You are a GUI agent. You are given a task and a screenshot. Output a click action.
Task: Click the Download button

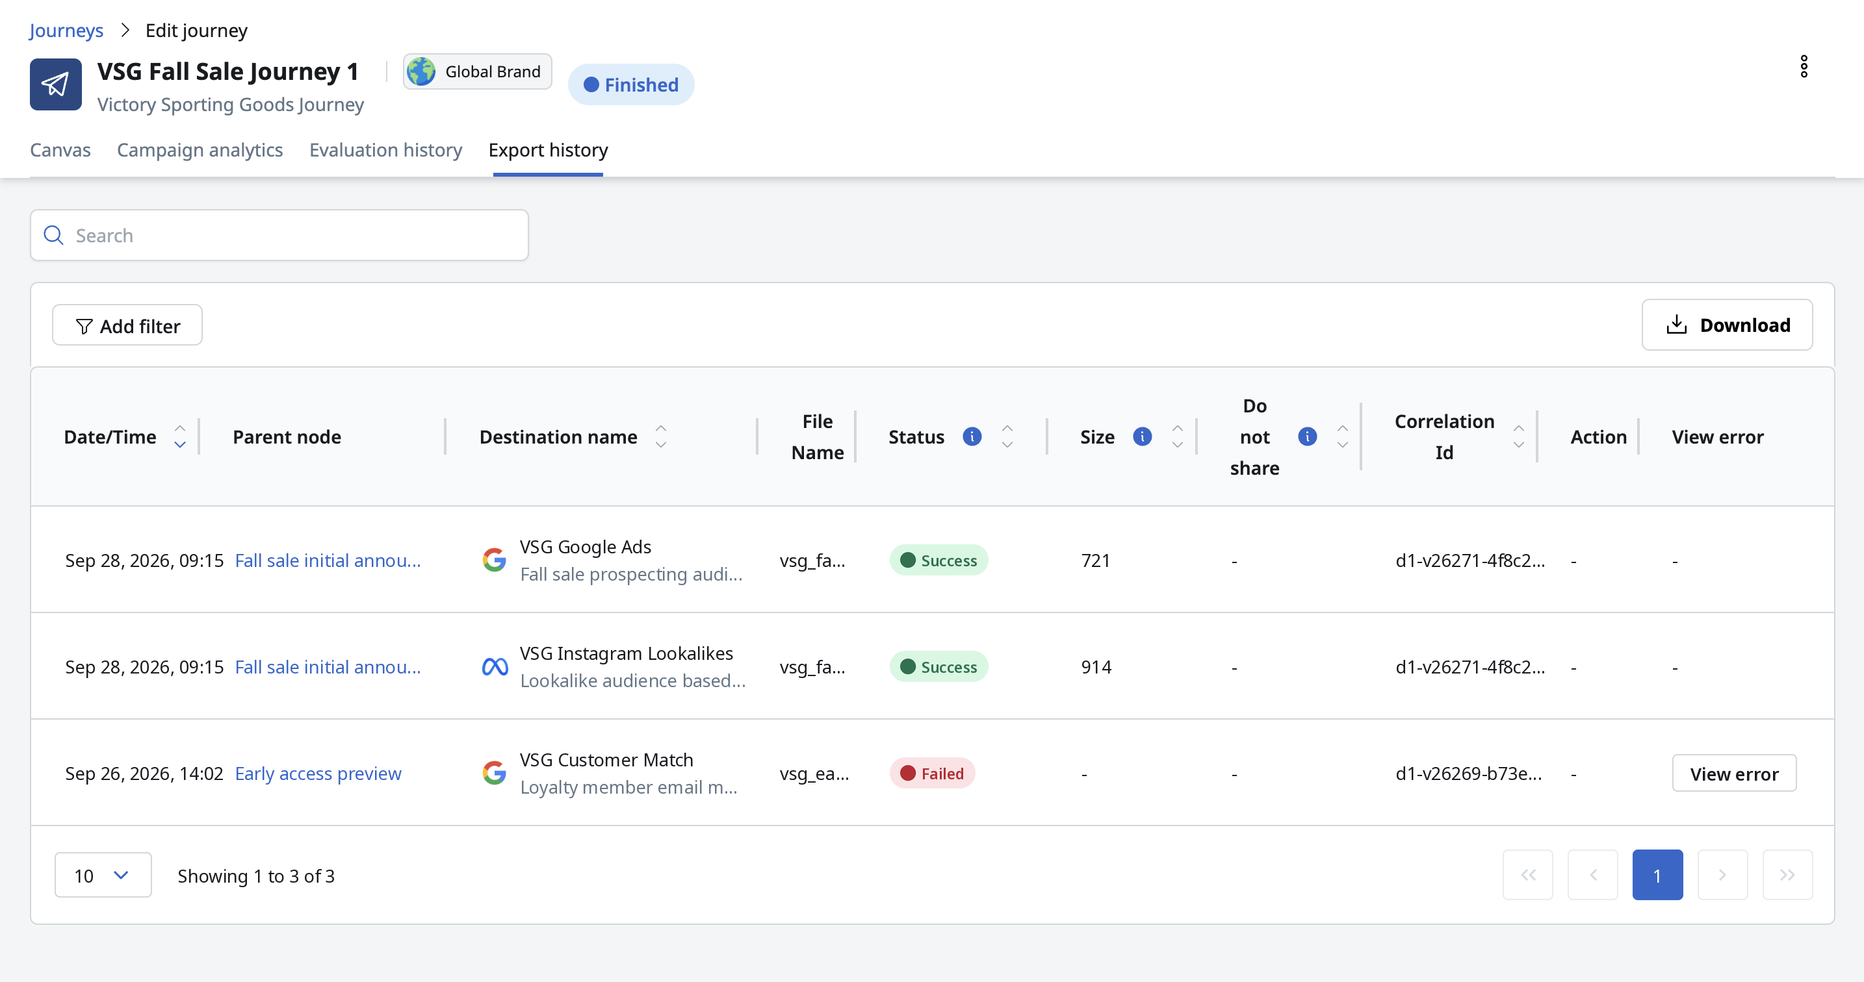(1726, 325)
